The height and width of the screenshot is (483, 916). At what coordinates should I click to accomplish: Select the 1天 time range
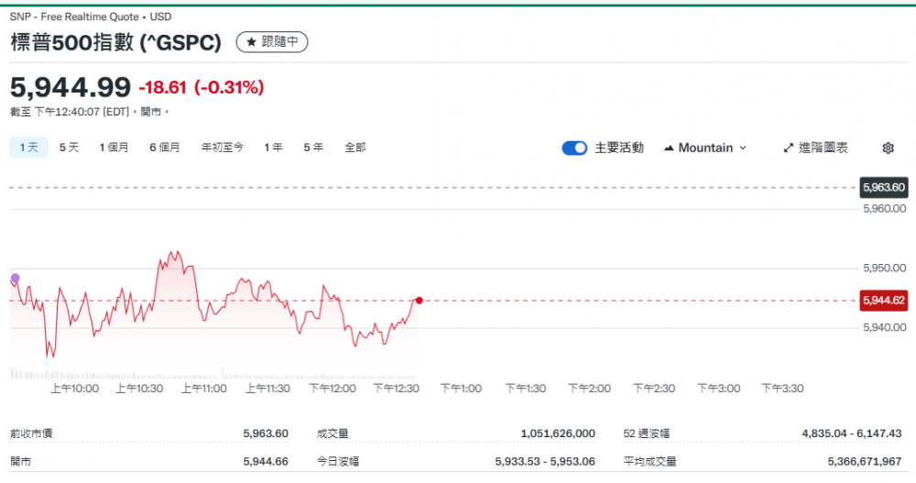click(x=28, y=147)
